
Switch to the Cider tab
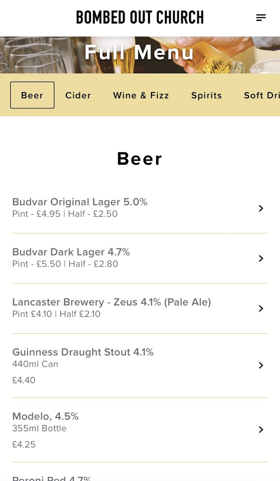78,95
